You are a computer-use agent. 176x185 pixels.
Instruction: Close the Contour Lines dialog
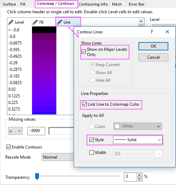coord(167,32)
